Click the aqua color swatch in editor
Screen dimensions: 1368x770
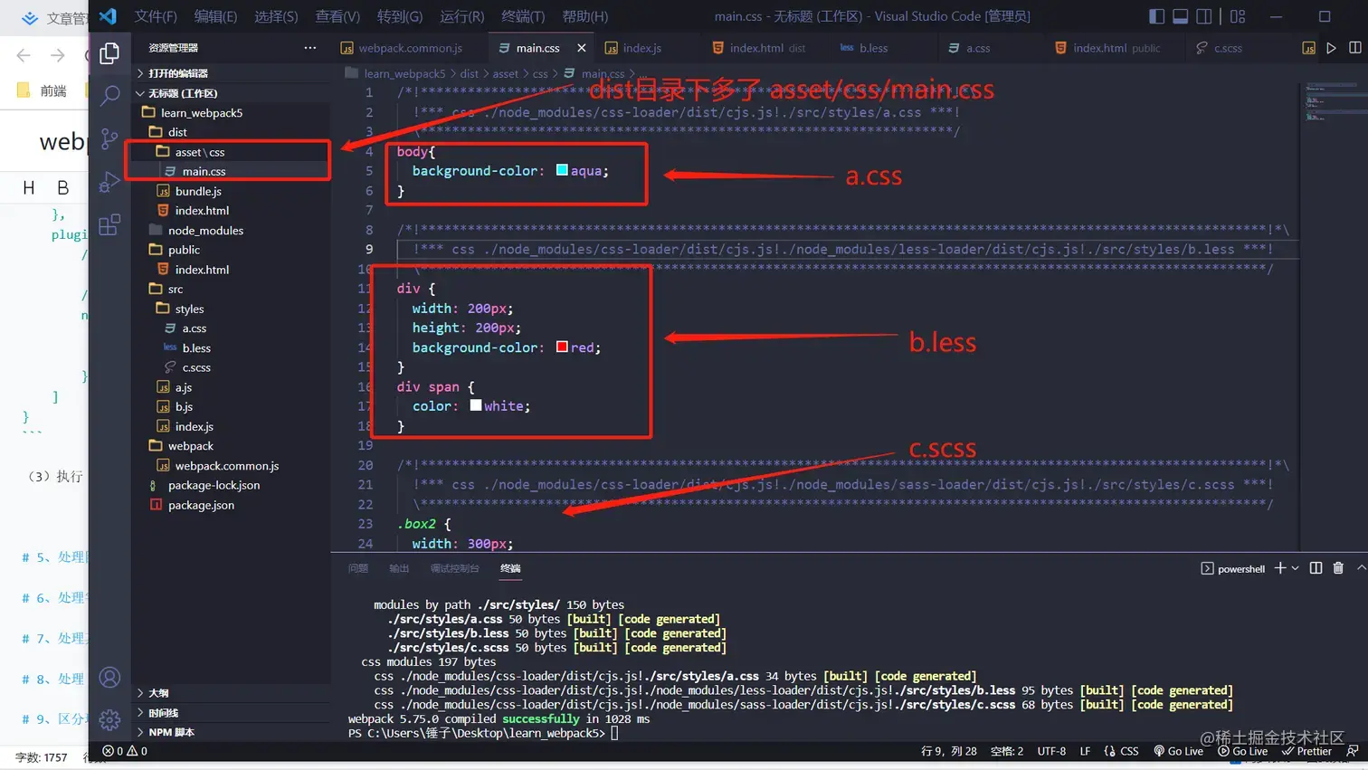click(562, 170)
